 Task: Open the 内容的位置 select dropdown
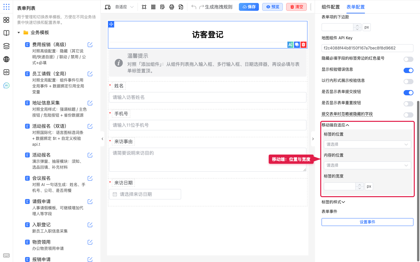click(x=367, y=165)
